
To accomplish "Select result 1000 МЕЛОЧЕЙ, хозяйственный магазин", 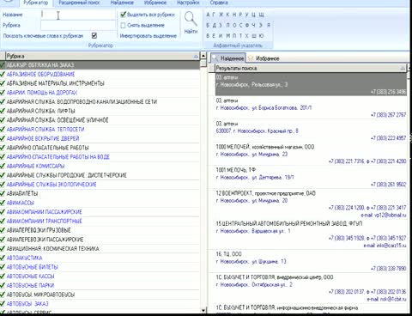I will [311, 154].
